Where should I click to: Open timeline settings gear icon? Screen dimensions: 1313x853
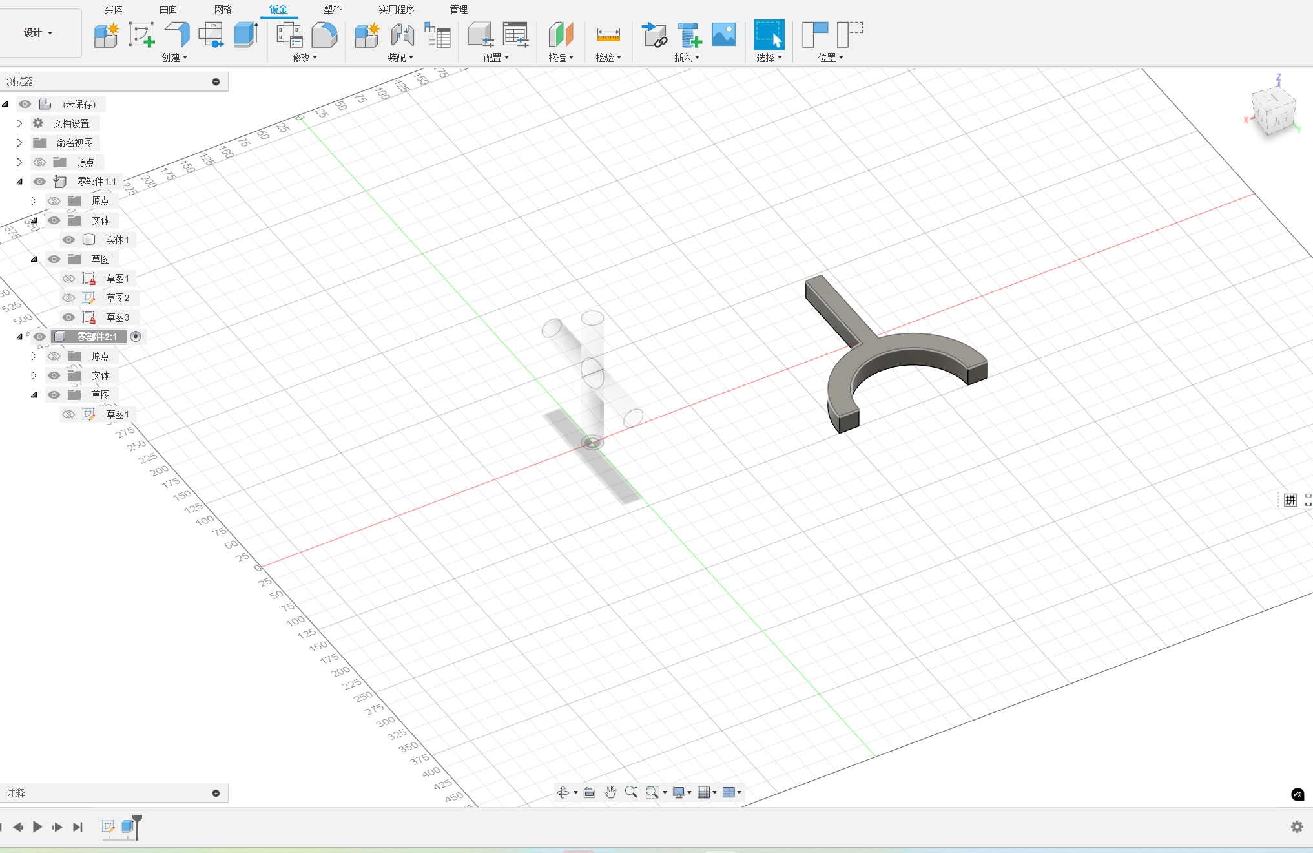(1297, 827)
